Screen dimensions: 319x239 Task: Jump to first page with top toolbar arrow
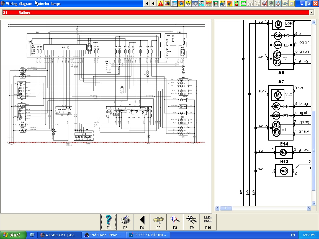click(x=146, y=4)
